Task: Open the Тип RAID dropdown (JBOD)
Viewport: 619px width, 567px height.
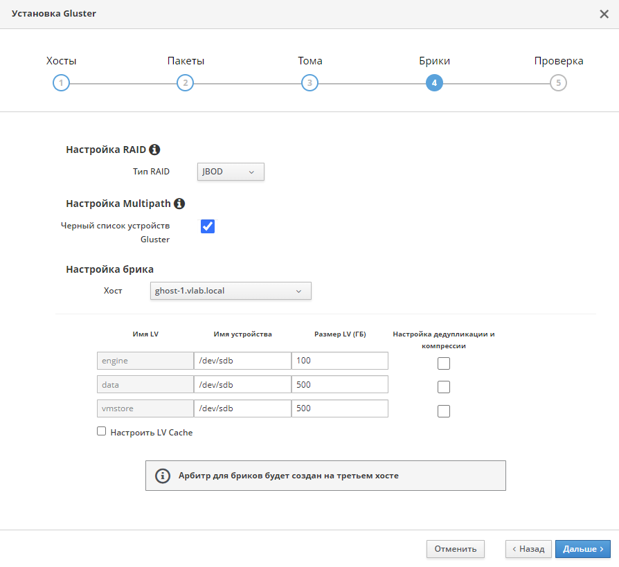Action: [231, 172]
